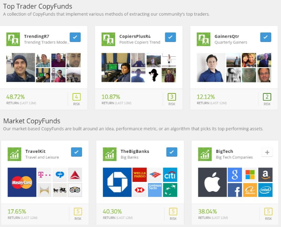This screenshot has height=227, width=281.
Task: Click risk score 5 badge on TravelKit
Action: pyautogui.click(x=78, y=212)
